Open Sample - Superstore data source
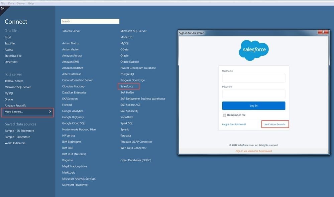Screen dimensions: 334x197 pyautogui.click(x=17, y=137)
